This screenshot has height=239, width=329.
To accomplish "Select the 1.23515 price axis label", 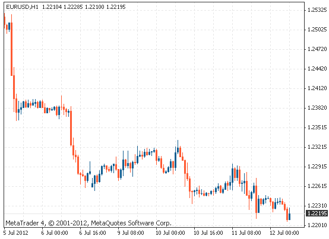I will coord(317,128).
